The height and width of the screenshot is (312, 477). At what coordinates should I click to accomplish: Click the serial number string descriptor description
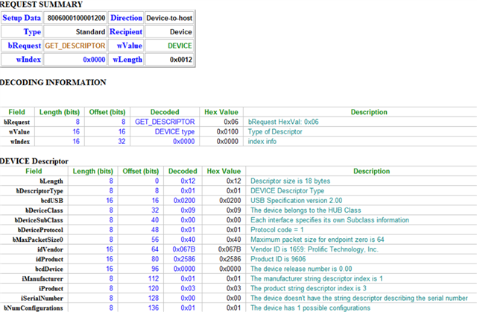coord(359,298)
